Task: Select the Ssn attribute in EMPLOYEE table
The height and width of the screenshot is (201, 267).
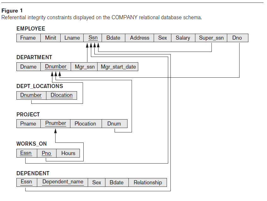Action: (93, 38)
